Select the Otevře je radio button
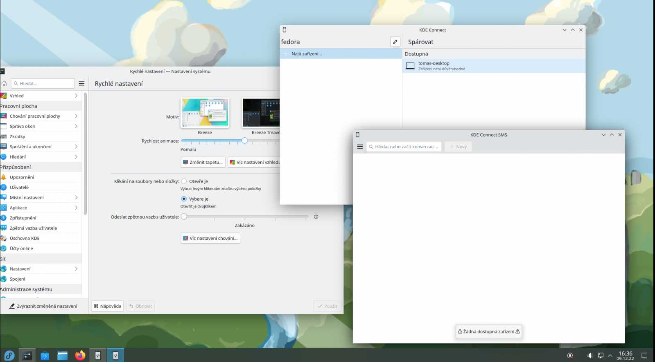Viewport: 655px width, 362px height. click(184, 181)
